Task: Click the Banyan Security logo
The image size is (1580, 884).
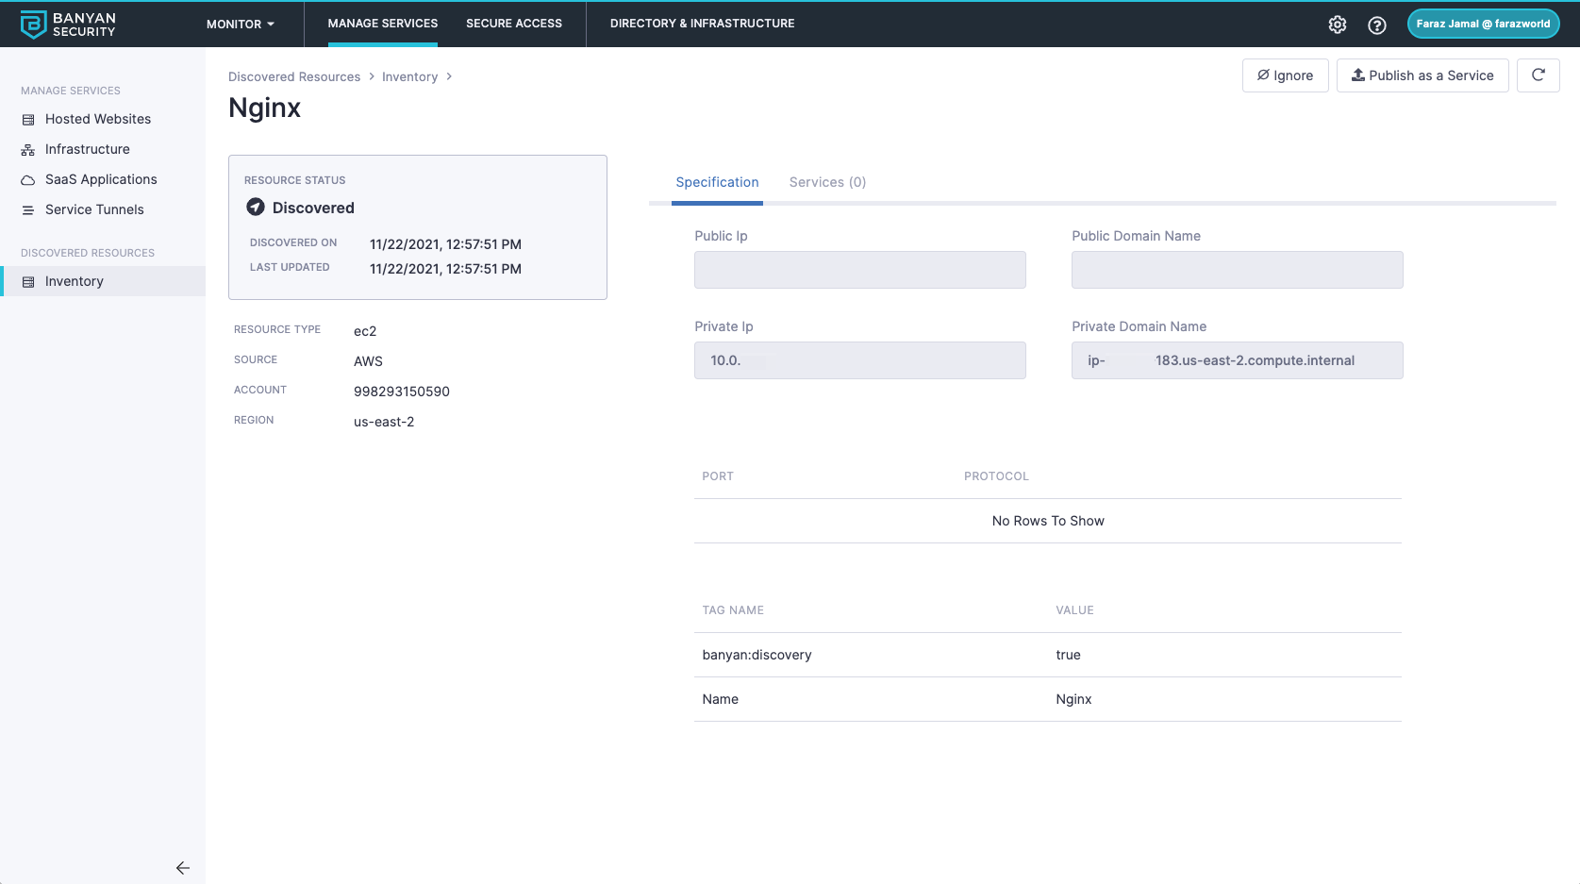Action: point(68,25)
